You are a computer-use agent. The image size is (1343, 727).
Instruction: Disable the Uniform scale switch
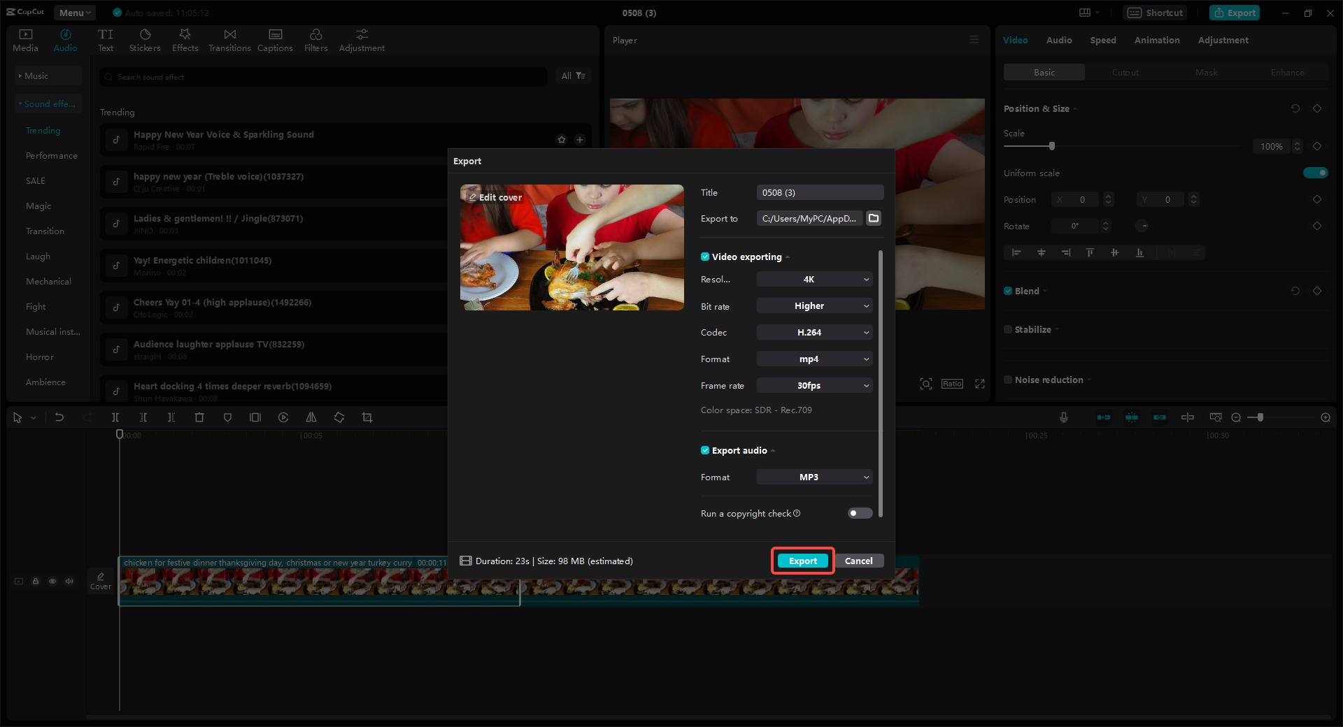[1315, 173]
